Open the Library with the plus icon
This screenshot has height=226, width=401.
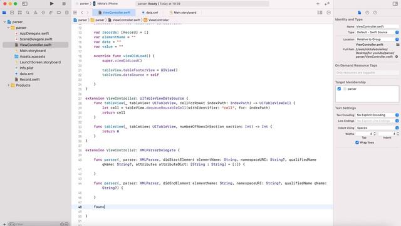click(x=318, y=4)
